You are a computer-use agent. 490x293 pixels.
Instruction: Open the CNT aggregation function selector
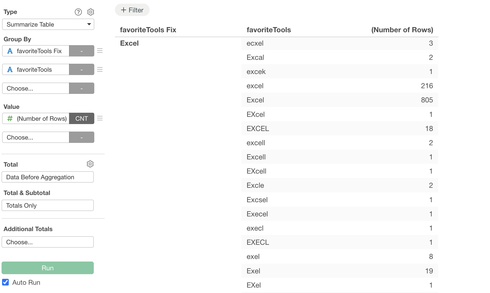(x=82, y=119)
